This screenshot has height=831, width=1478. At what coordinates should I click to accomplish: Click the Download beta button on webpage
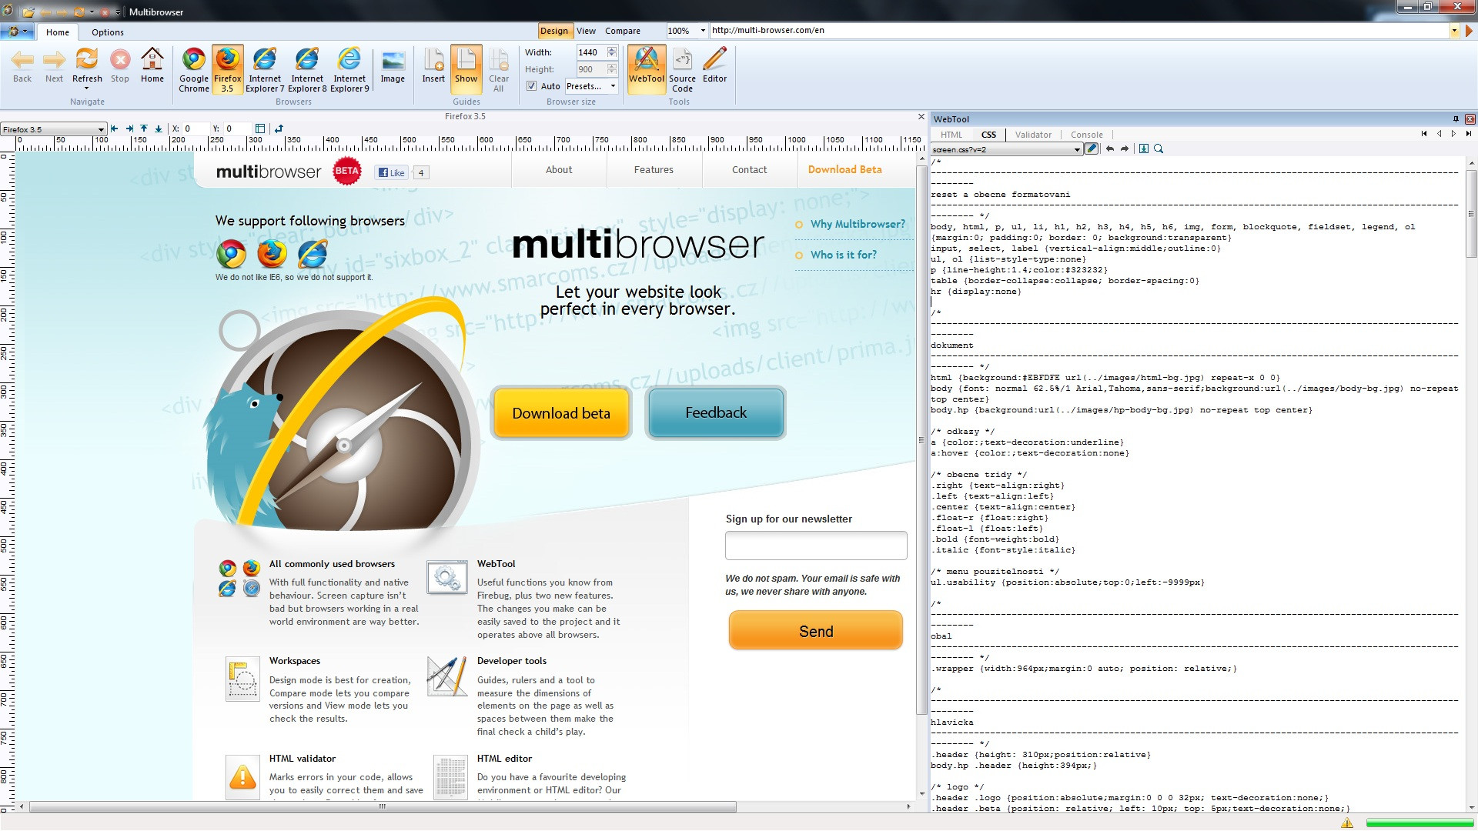(x=561, y=413)
